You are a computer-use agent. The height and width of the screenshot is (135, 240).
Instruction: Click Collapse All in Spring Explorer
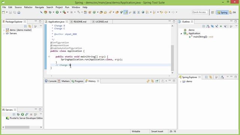[206, 77]
